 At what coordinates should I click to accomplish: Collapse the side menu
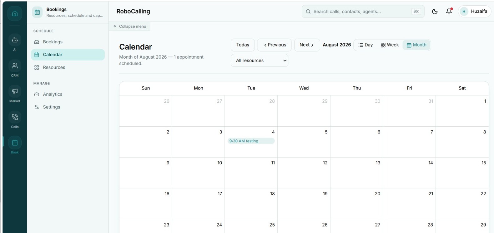pyautogui.click(x=130, y=27)
